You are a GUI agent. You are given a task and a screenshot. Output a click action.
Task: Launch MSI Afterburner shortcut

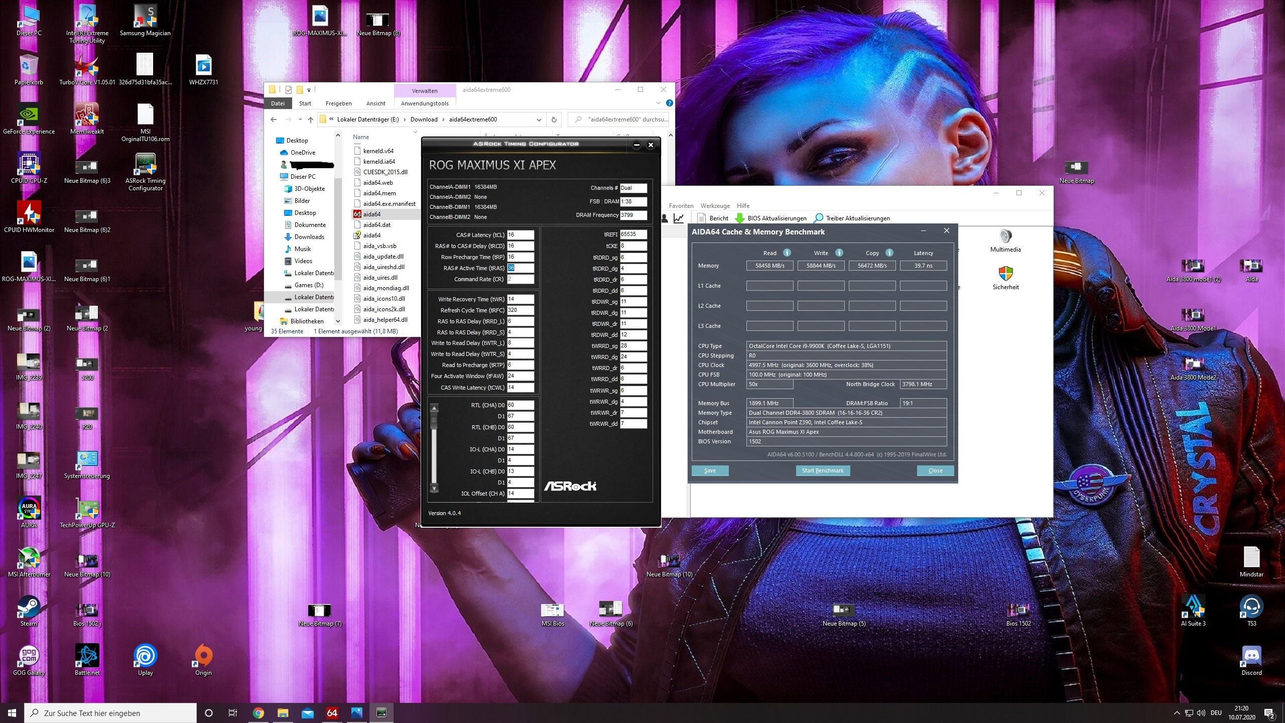coord(29,562)
